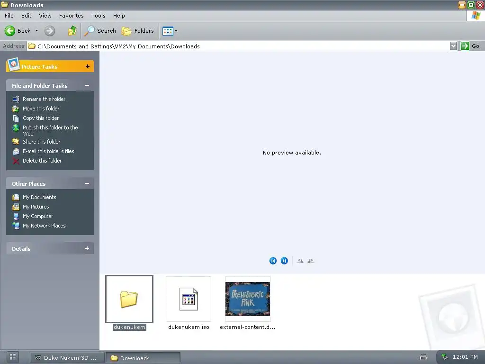Open the Tools menu

click(99, 16)
